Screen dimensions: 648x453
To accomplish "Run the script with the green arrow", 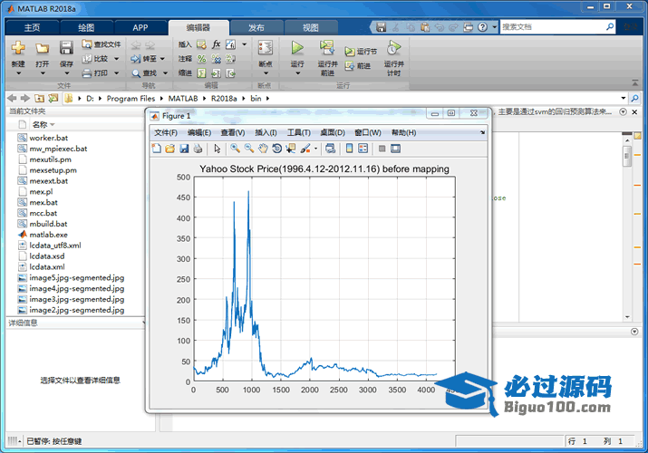I will (x=297, y=48).
